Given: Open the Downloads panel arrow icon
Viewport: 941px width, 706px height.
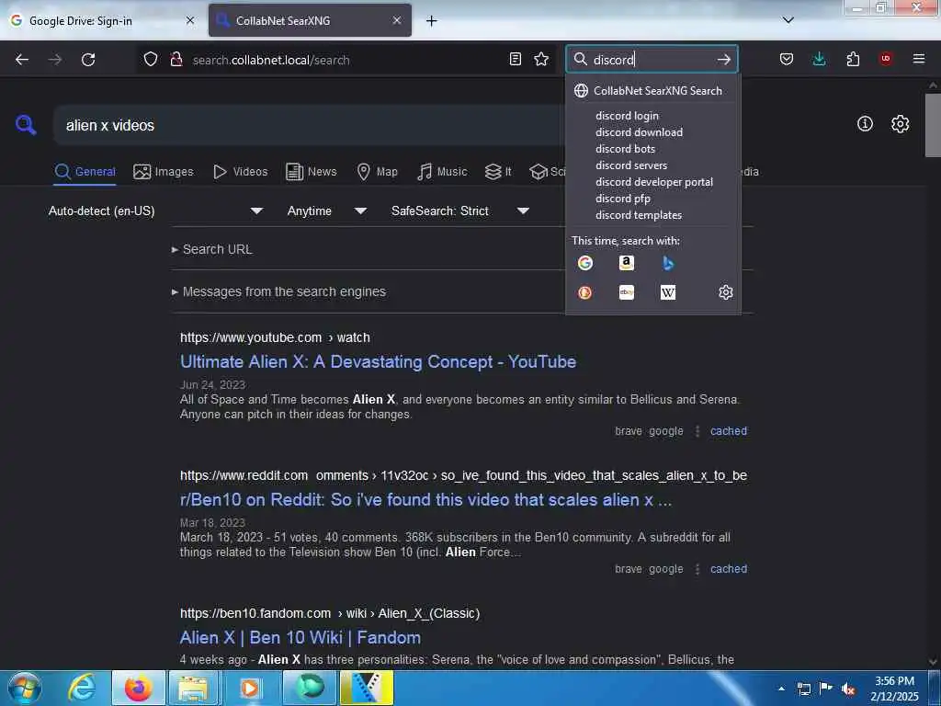Looking at the screenshot, I should pos(819,59).
